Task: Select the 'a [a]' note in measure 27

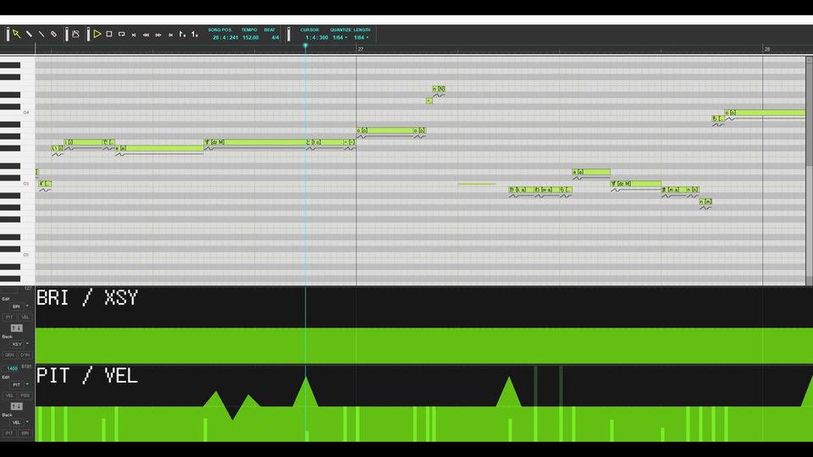Action: pos(591,172)
